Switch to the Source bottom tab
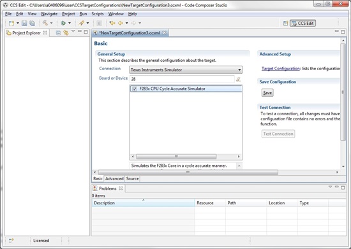This screenshot has width=351, height=249. 132,179
